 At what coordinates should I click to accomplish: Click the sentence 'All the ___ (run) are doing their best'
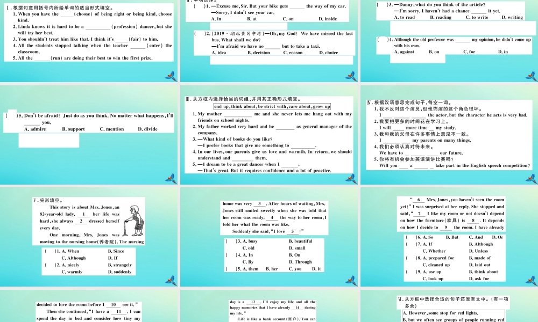(x=83, y=58)
